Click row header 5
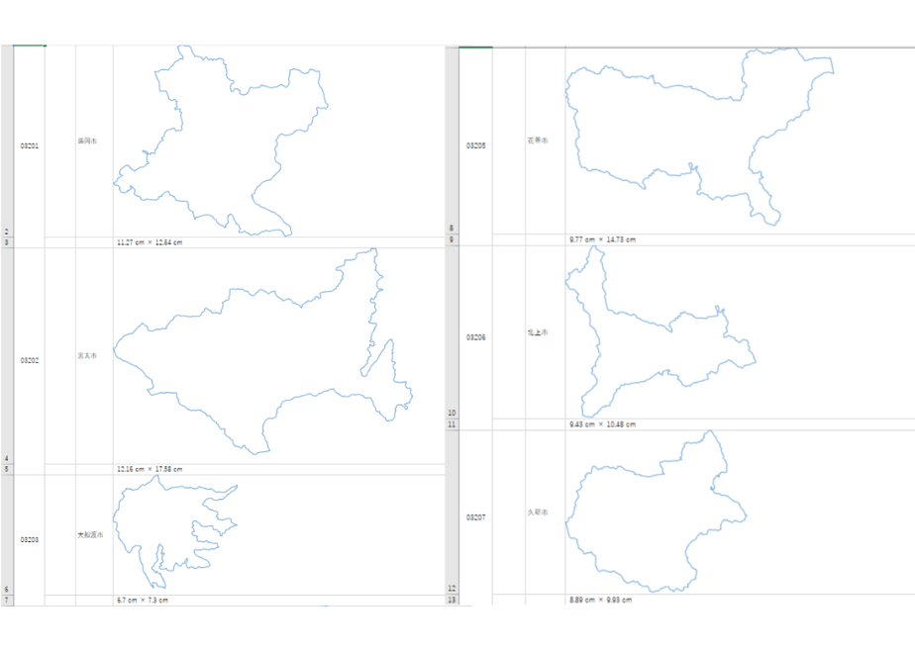The width and height of the screenshot is (915, 653). [6, 469]
